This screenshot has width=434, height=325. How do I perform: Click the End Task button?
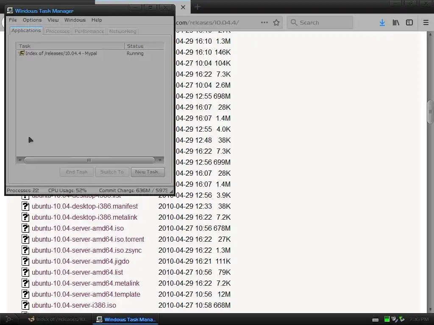tap(77, 172)
